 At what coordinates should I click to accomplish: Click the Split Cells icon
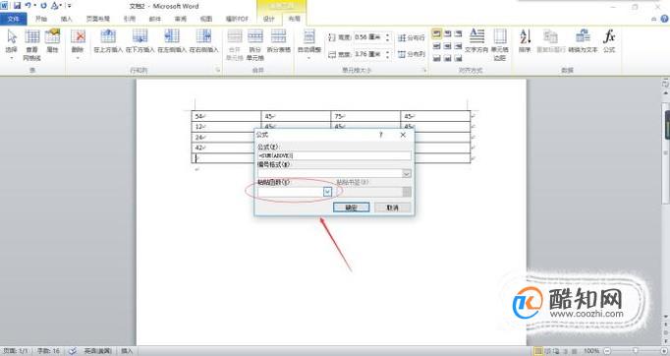(255, 44)
